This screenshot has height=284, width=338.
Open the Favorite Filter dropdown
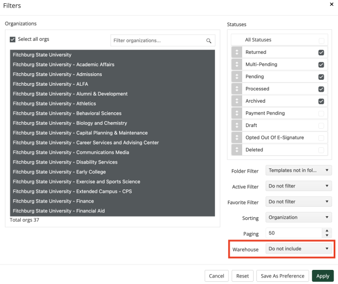[299, 202]
